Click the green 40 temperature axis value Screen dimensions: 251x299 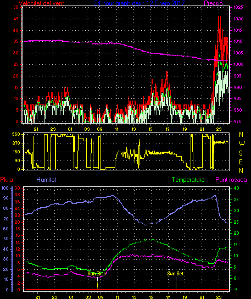point(236,188)
